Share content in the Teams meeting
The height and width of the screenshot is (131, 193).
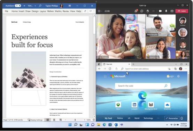point(172,11)
